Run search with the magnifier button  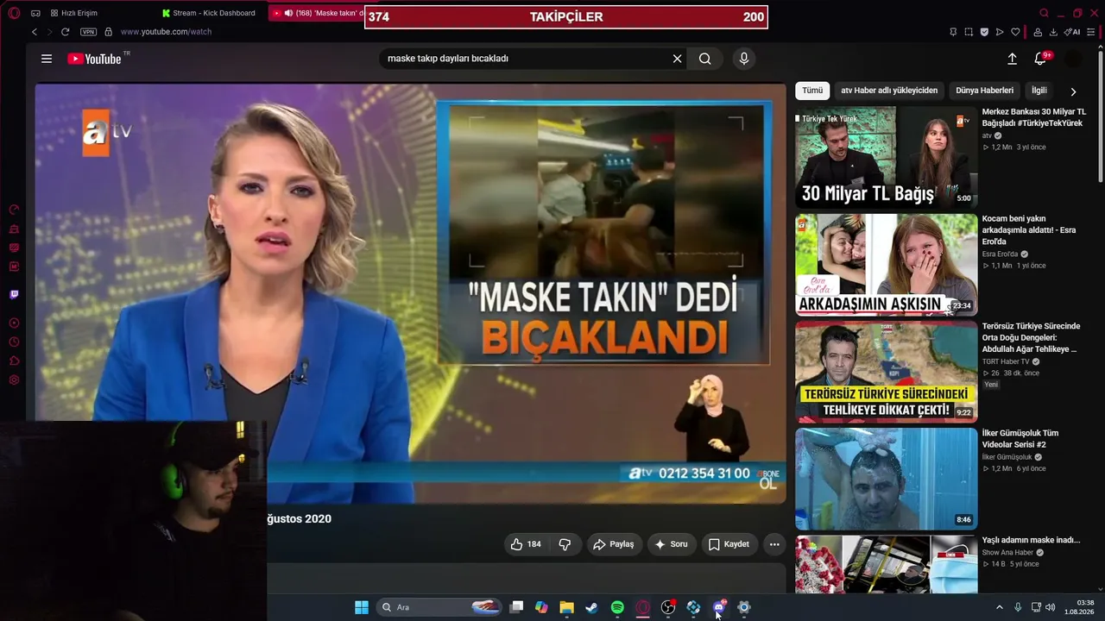coord(705,59)
